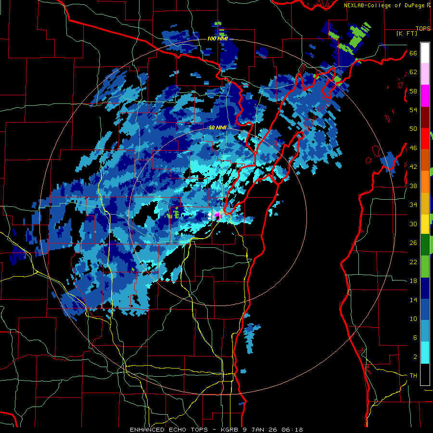Click the 'TOPS' legend heading
This screenshot has height=433, width=433.
(423, 28)
